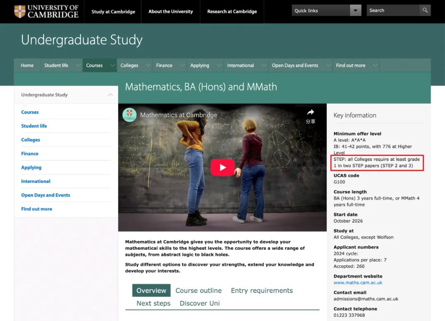
Task: Click the video share arrow icon
Action: point(311,112)
